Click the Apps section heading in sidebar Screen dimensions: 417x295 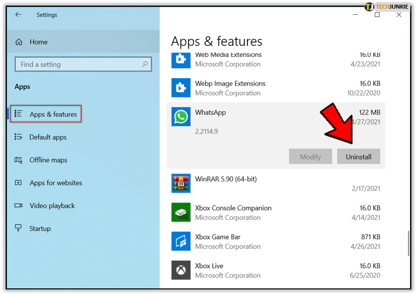click(x=22, y=87)
